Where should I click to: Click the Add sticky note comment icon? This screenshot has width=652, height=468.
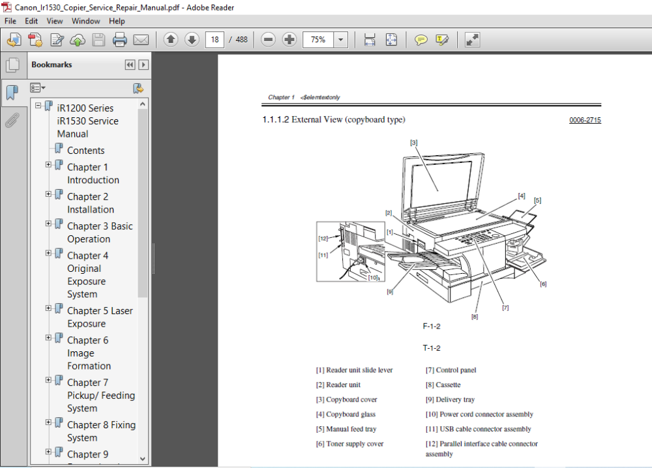(421, 40)
